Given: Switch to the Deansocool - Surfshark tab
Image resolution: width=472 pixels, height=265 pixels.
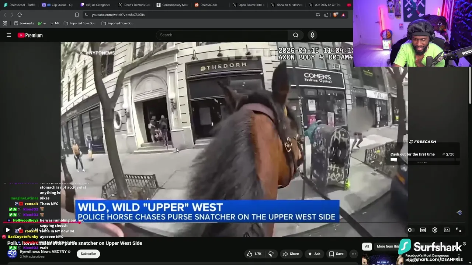Looking at the screenshot, I should [x=20, y=5].
